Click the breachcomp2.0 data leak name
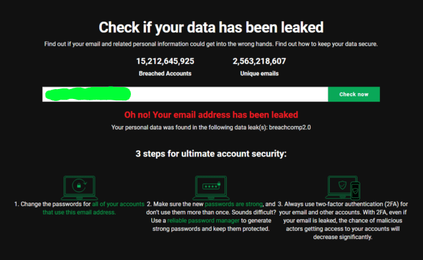Image resolution: width=423 pixels, height=260 pixels. click(x=289, y=127)
